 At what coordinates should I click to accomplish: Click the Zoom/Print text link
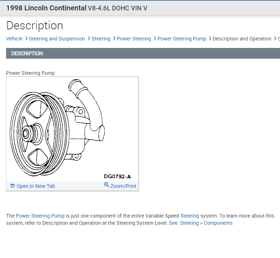pyautogui.click(x=123, y=186)
